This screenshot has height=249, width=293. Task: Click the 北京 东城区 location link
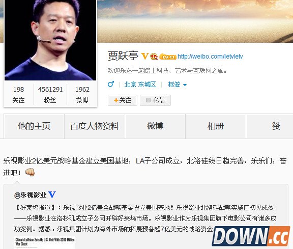pyautogui.click(x=140, y=85)
